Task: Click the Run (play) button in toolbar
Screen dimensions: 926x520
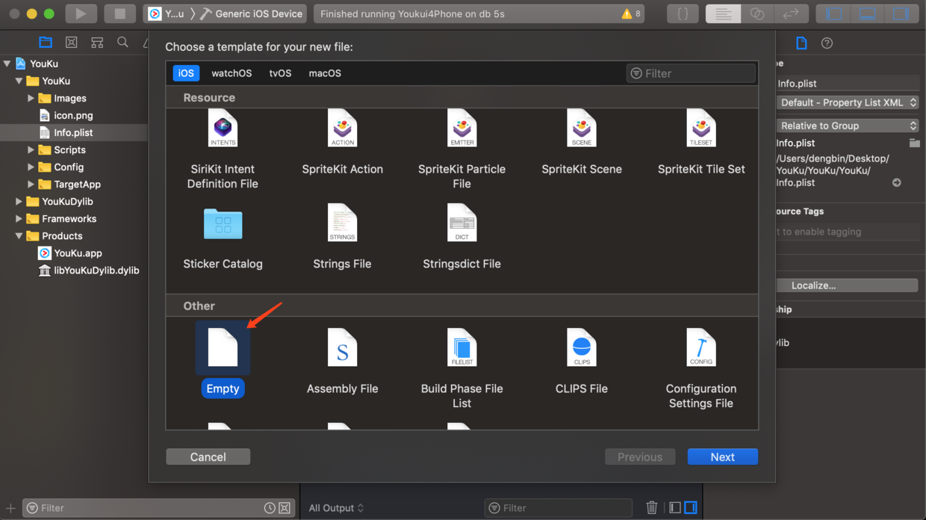Action: 81,13
